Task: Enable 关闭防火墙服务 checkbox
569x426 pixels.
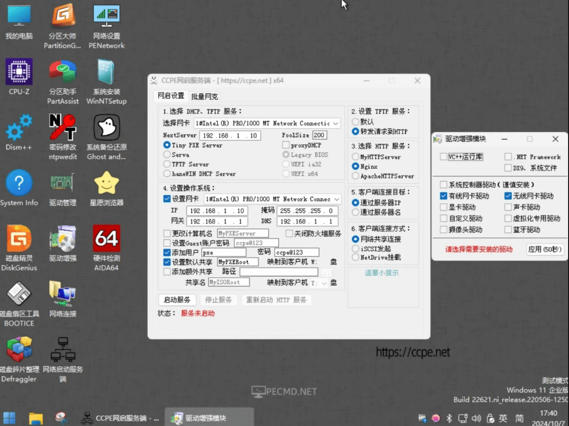Action: pos(289,233)
